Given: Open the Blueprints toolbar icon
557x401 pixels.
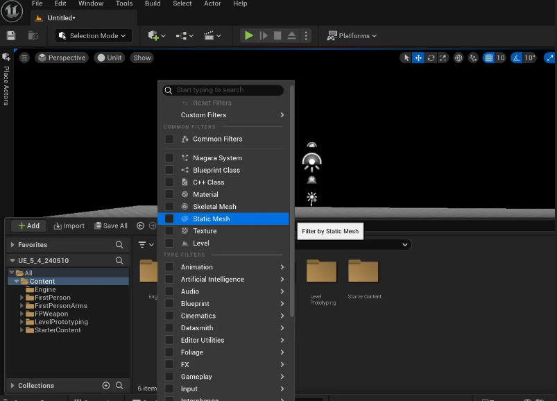Looking at the screenshot, I should 185,35.
